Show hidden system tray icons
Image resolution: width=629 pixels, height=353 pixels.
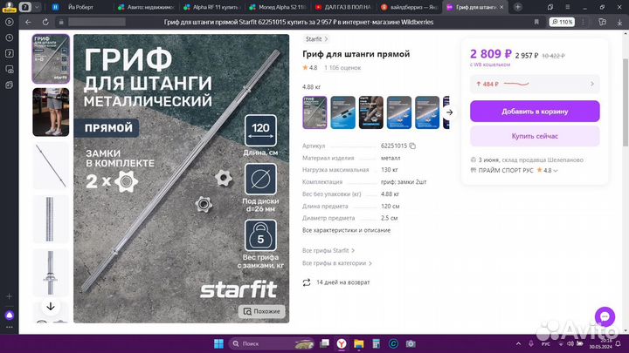coord(518,343)
